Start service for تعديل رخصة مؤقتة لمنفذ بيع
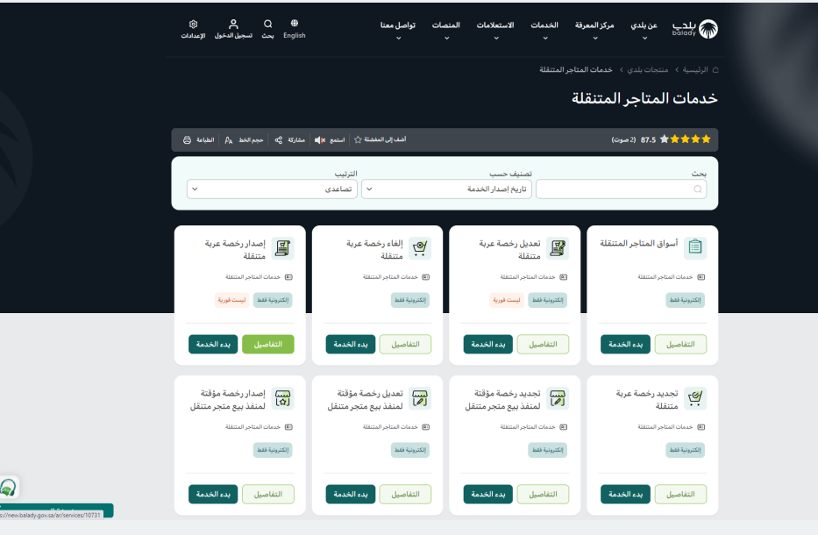Viewport: 818px width, 535px height. (351, 495)
